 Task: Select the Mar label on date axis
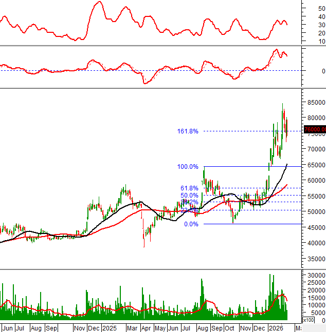pos(132,327)
